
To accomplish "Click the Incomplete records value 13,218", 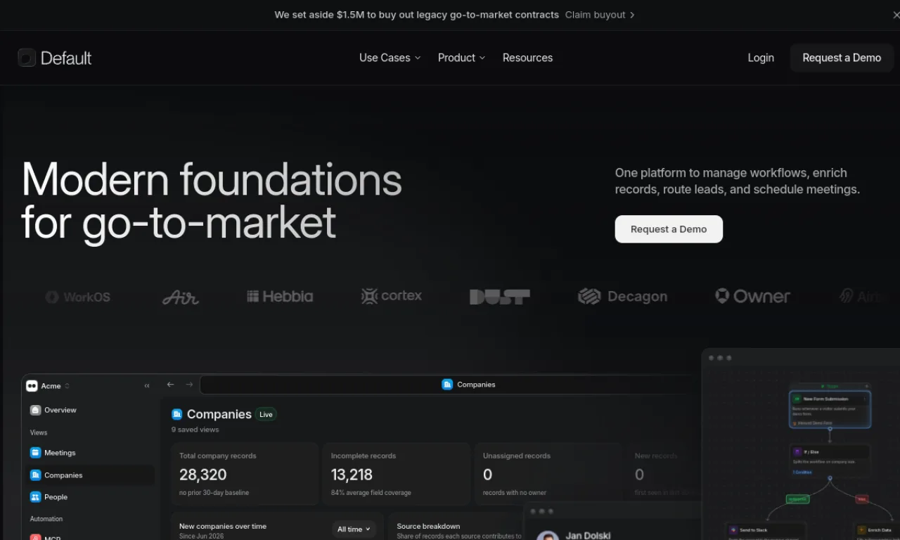I will click(x=352, y=475).
